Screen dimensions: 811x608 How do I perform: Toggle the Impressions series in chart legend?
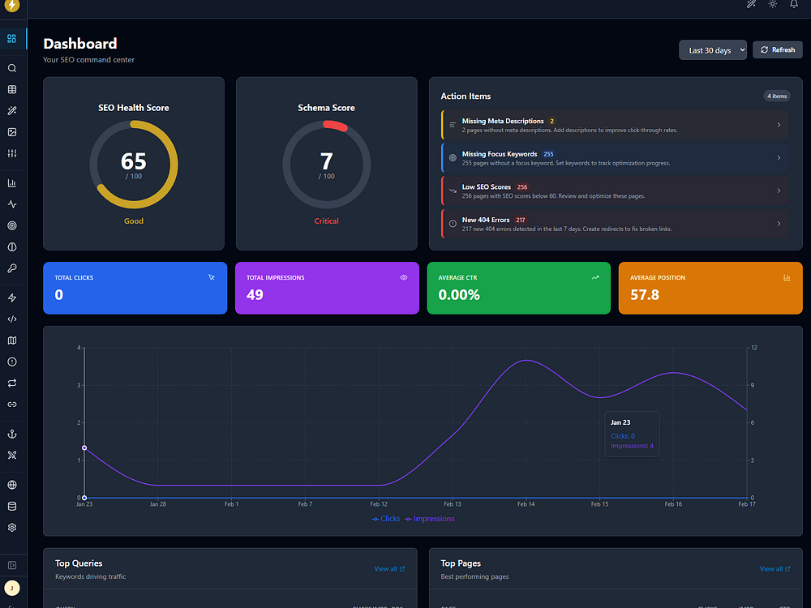[x=429, y=519]
